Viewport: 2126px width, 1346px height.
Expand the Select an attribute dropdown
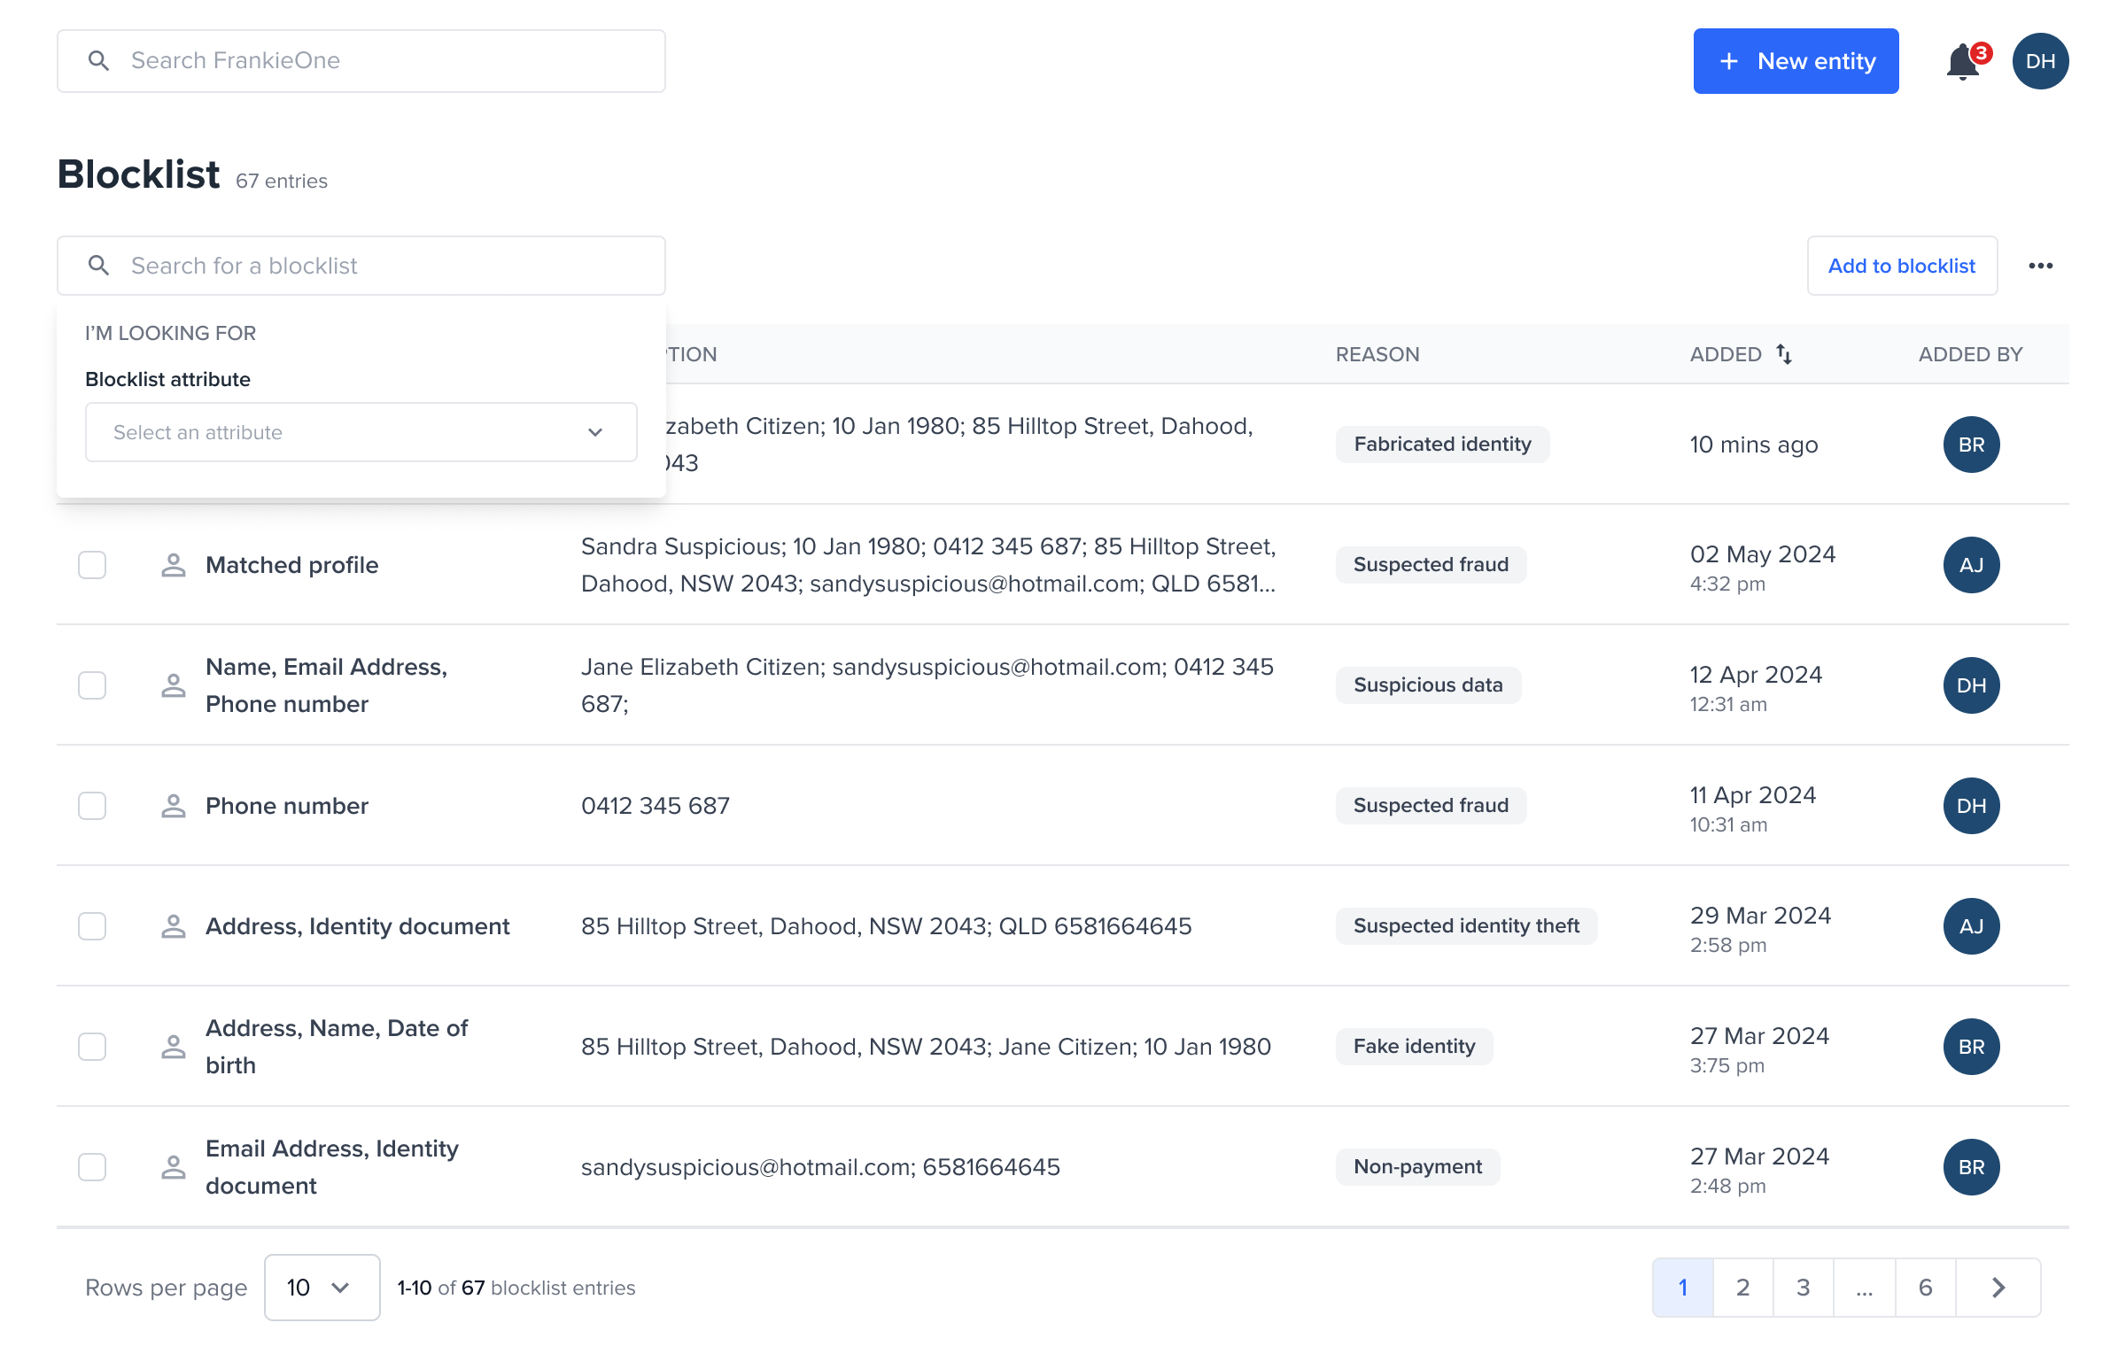point(361,432)
